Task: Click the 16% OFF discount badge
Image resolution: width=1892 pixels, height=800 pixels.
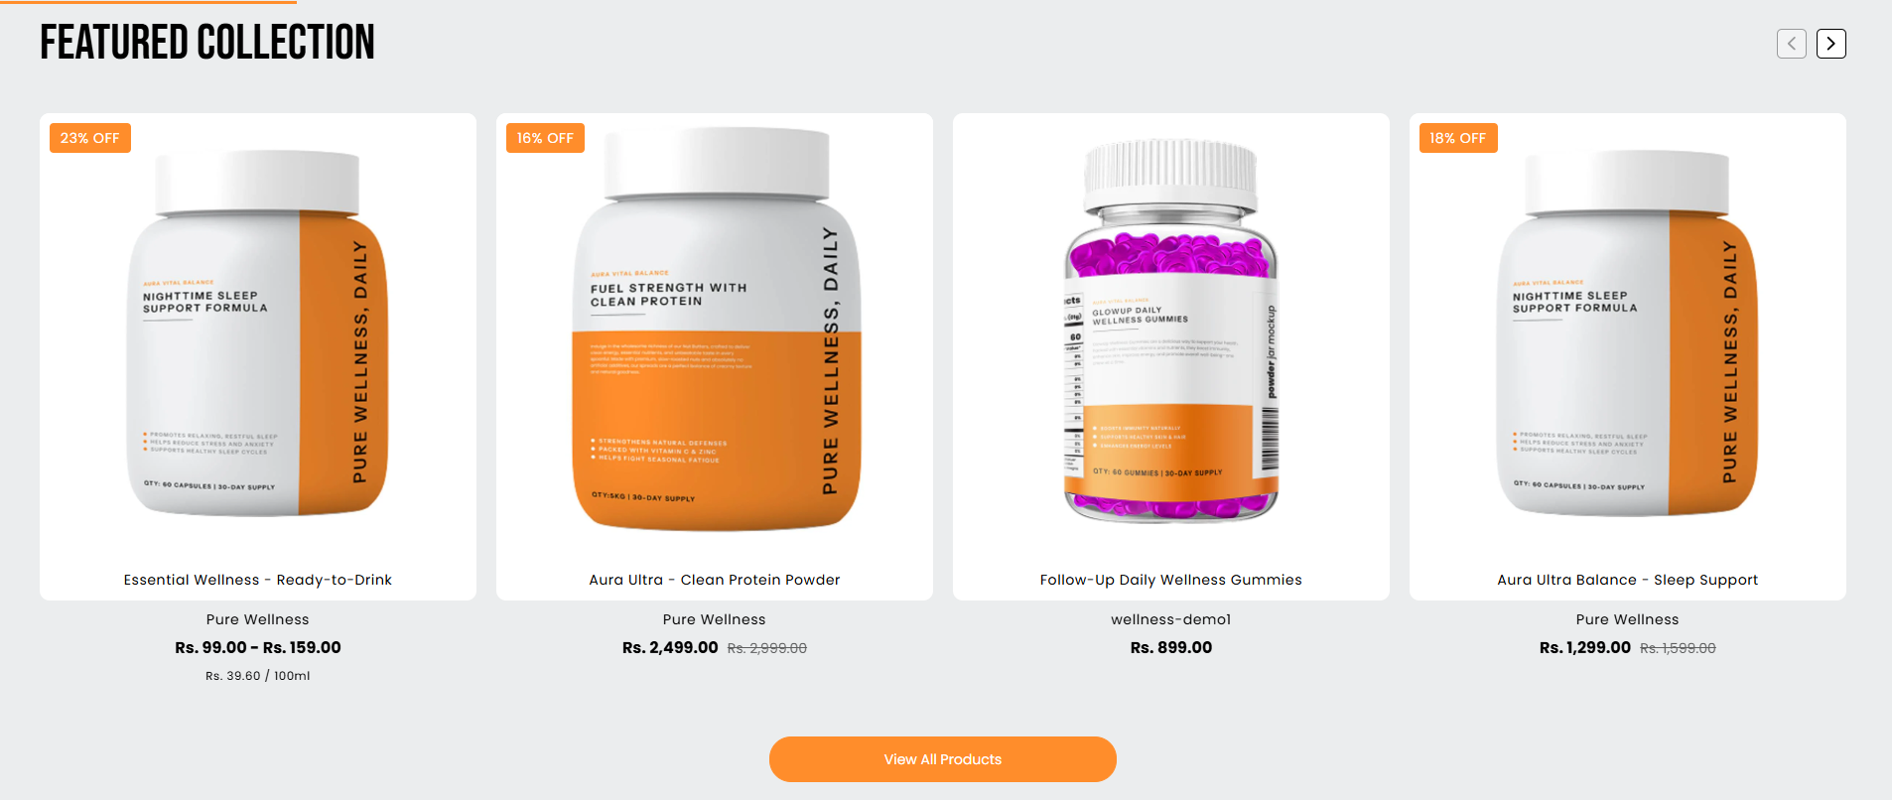Action: pyautogui.click(x=545, y=138)
